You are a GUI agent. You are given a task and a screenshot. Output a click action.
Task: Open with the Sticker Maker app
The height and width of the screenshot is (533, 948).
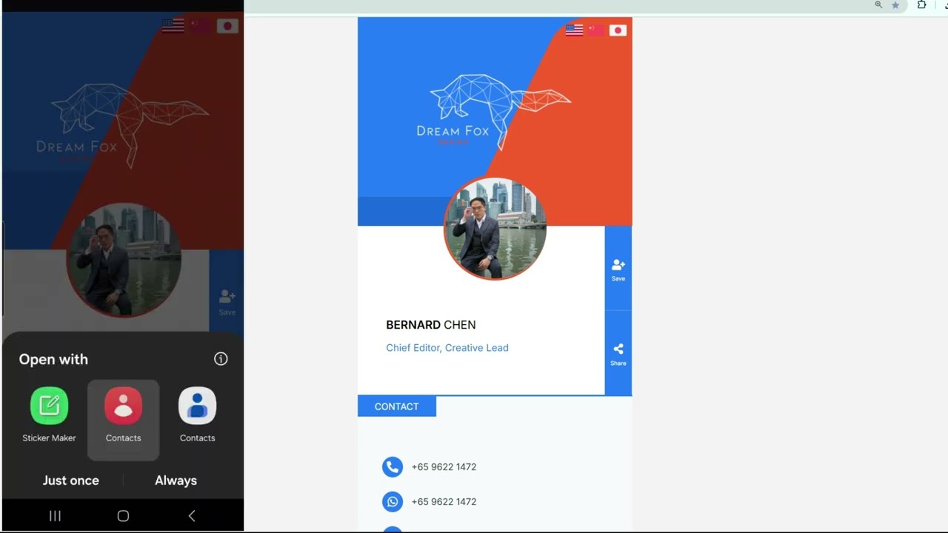click(49, 415)
